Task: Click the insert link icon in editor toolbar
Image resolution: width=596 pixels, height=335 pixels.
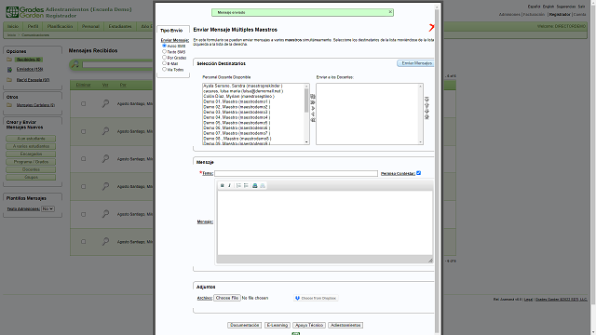Action: click(x=255, y=185)
